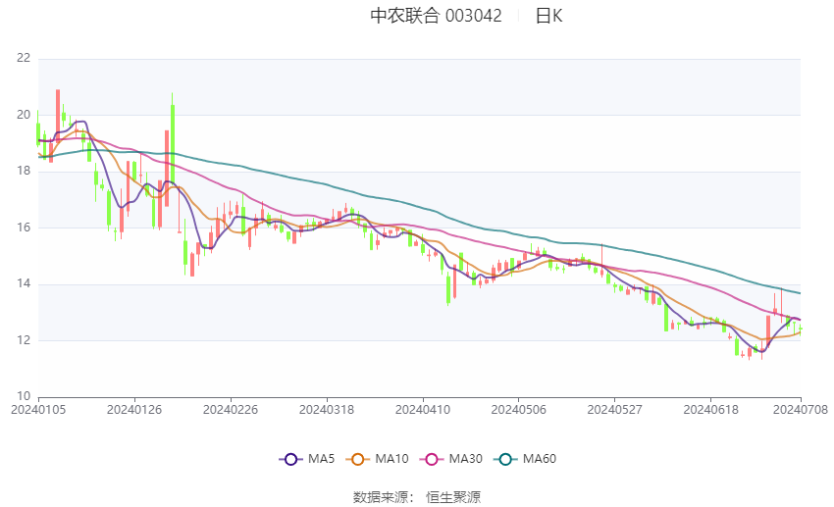This screenshot has height=507, width=834.
Task: Click the x-axis date label 20240410
Action: click(x=423, y=410)
